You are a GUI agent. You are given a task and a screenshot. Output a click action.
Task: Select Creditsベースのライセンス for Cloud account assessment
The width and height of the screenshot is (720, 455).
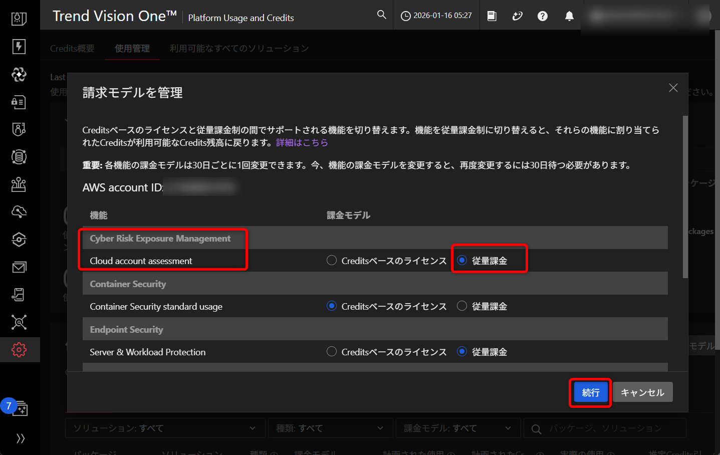[332, 261]
